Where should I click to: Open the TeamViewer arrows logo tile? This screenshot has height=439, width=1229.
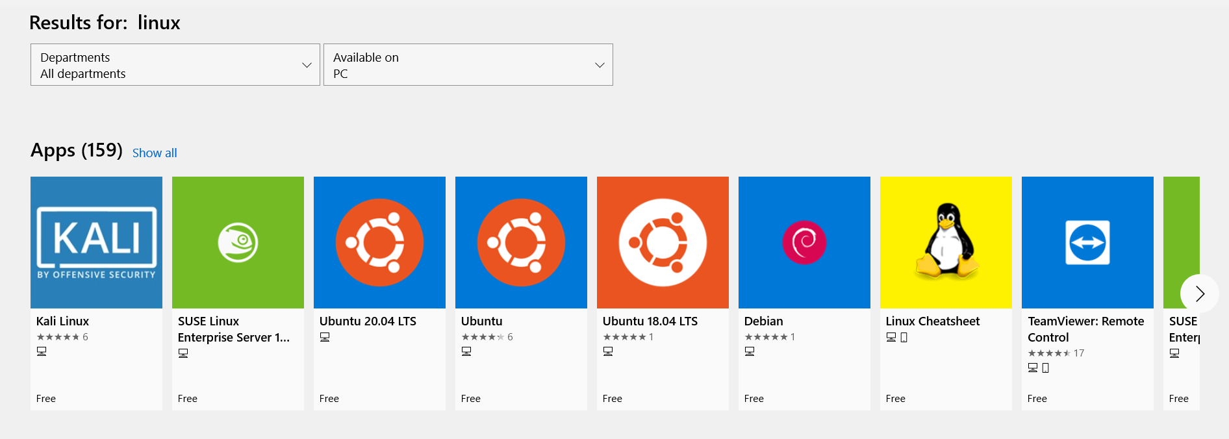(1087, 242)
